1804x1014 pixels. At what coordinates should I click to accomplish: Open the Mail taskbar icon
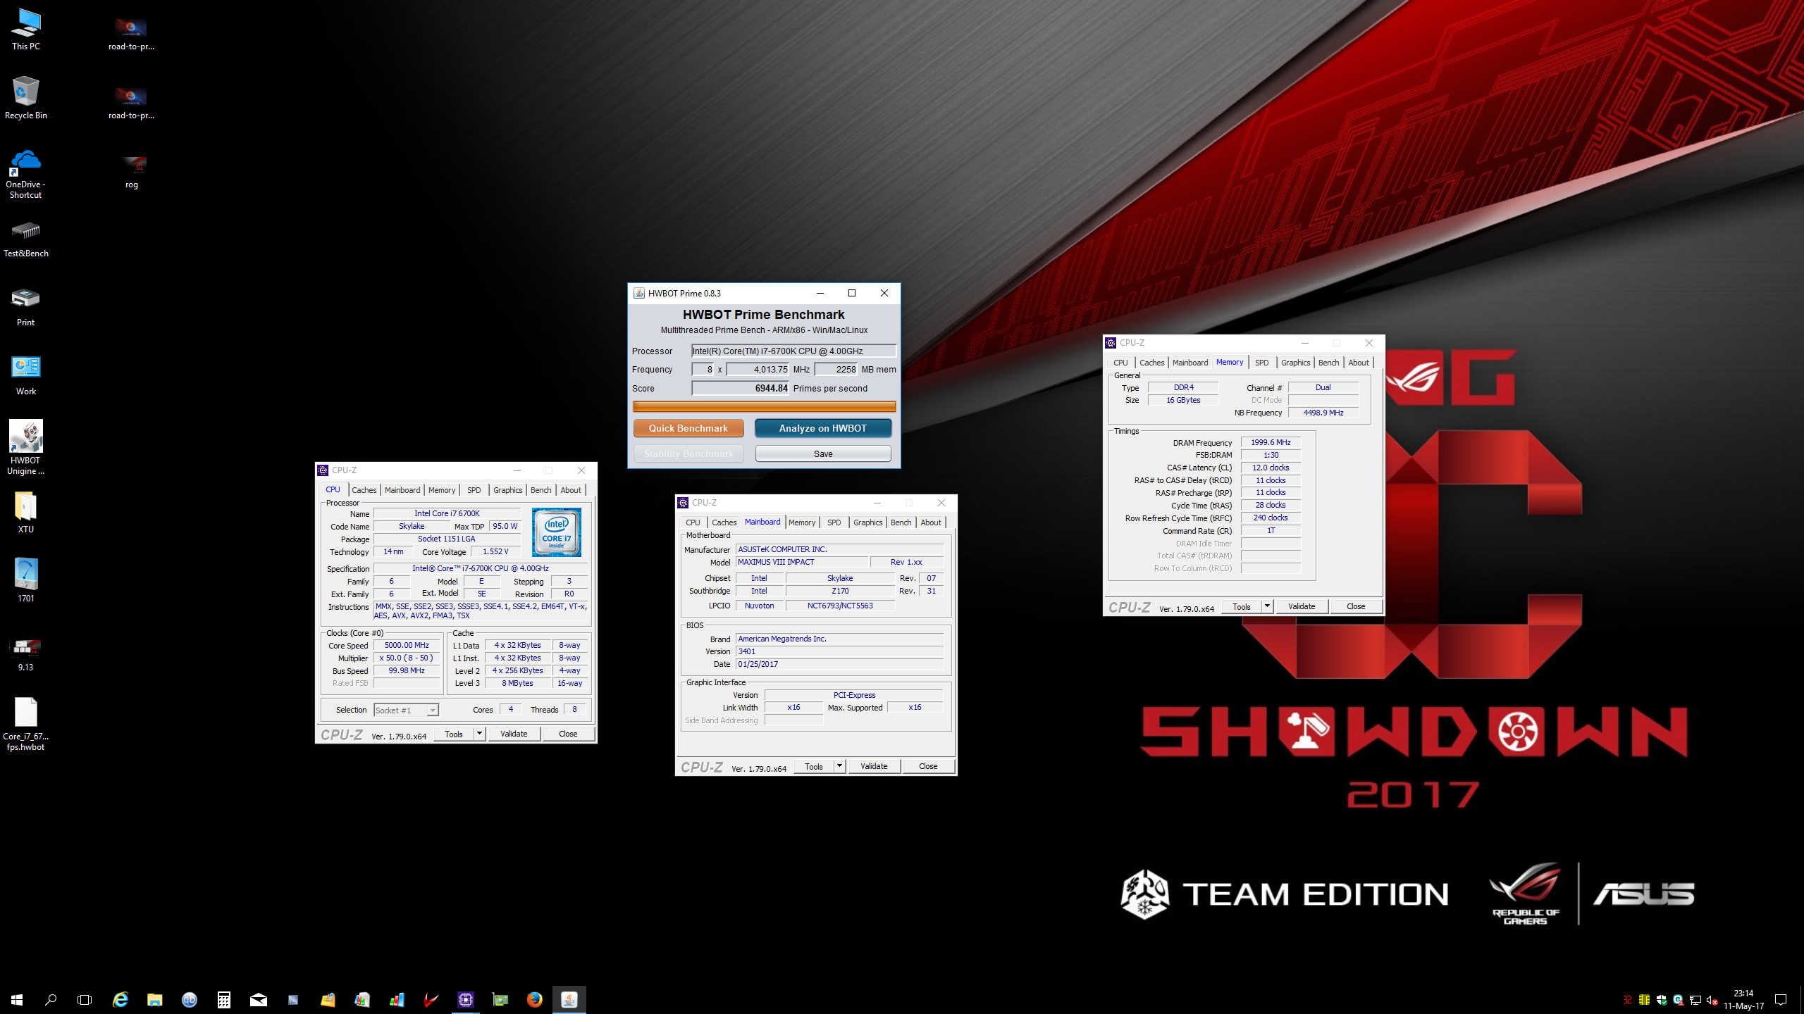[259, 999]
